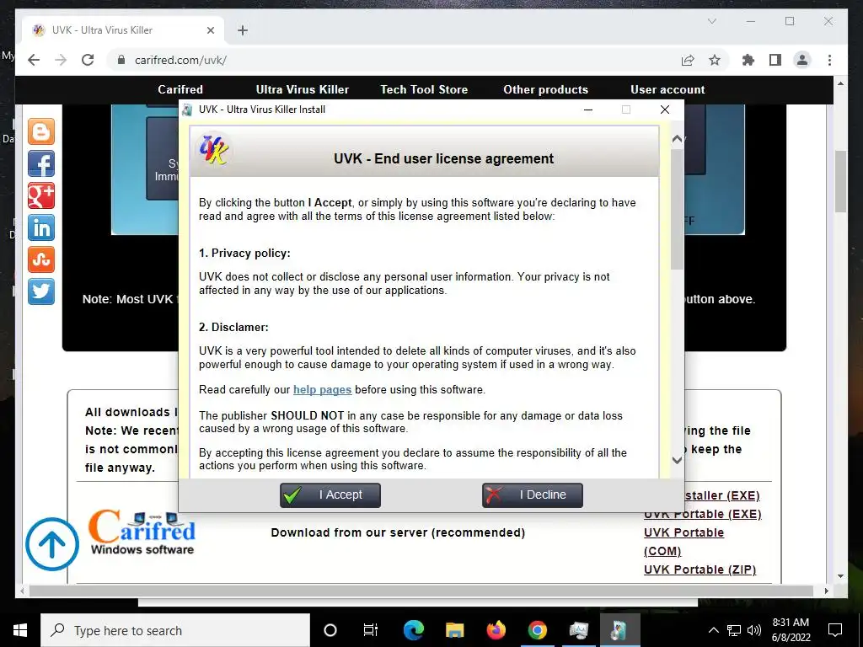Share the page on Twitter
The height and width of the screenshot is (647, 863).
click(x=41, y=291)
